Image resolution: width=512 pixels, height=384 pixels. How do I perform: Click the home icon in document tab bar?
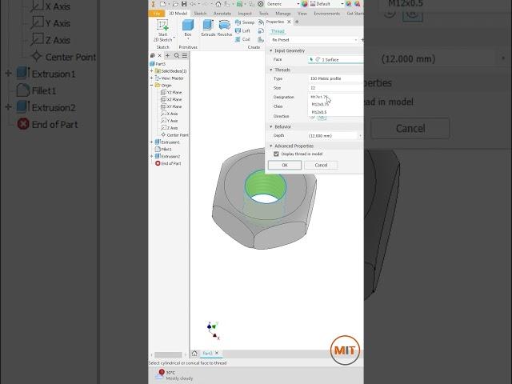tap(194, 354)
